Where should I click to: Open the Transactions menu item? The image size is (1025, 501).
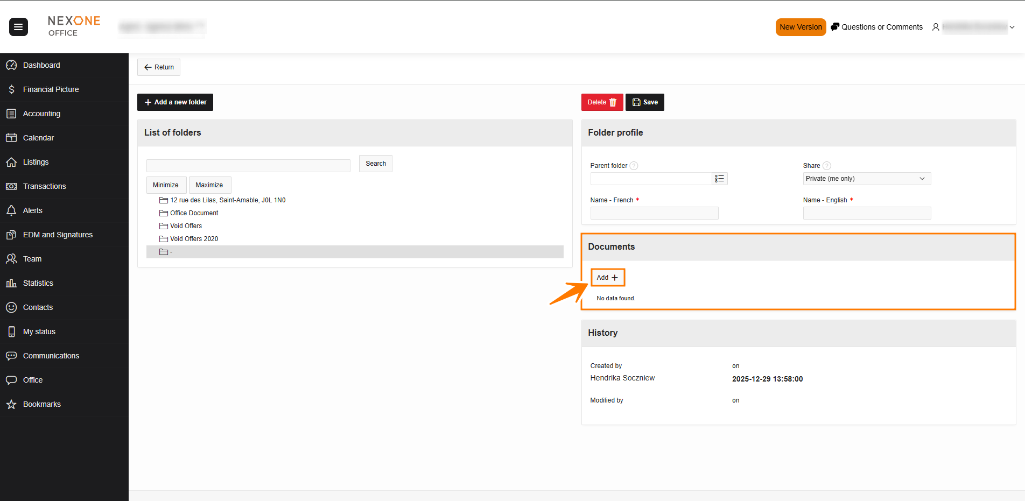point(44,186)
